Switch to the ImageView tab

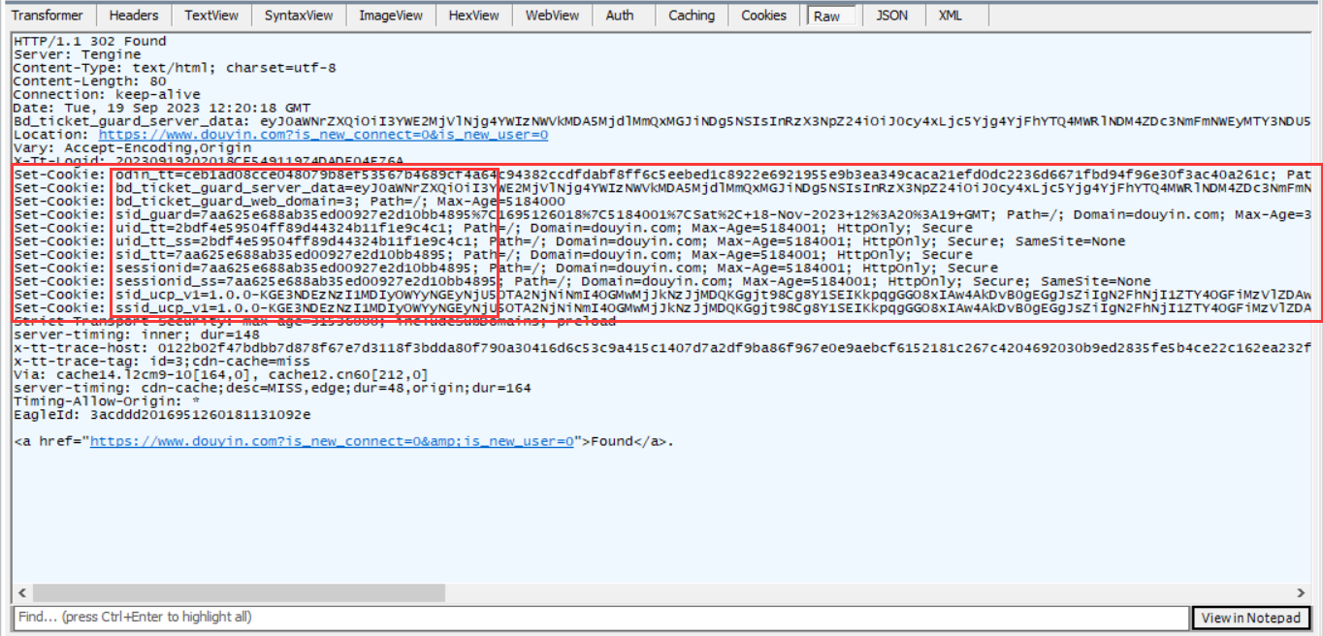[x=391, y=16]
